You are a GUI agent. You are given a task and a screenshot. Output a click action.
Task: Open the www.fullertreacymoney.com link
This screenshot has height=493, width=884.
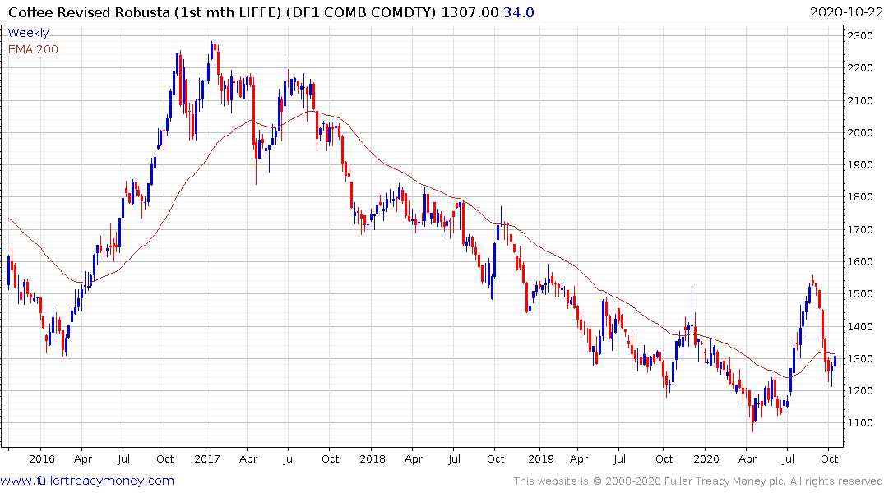(x=87, y=481)
